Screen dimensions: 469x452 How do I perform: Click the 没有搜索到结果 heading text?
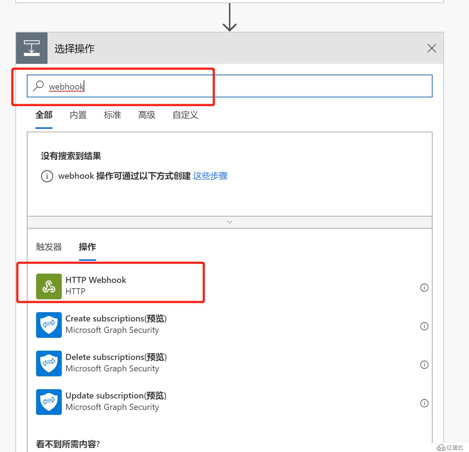(x=71, y=156)
